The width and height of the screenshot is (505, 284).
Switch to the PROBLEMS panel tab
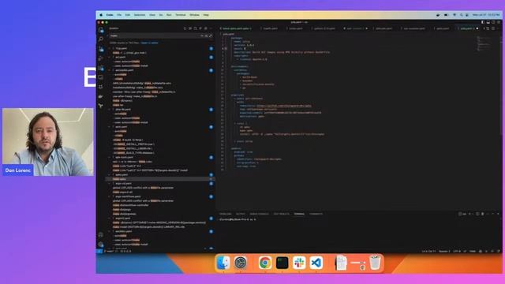(225, 214)
